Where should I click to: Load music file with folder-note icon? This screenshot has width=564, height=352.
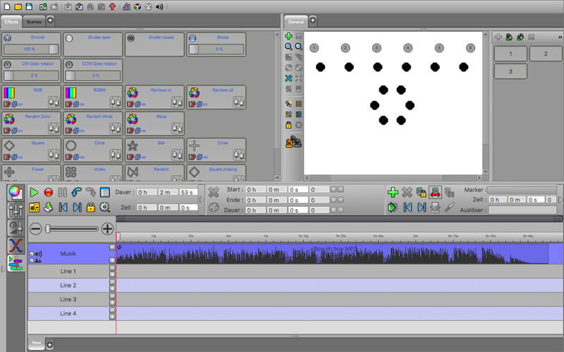click(x=34, y=207)
